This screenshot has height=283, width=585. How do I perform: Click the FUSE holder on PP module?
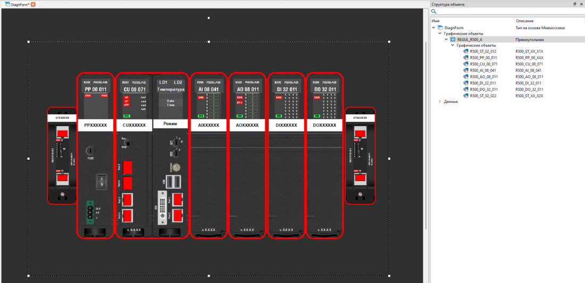click(x=90, y=151)
